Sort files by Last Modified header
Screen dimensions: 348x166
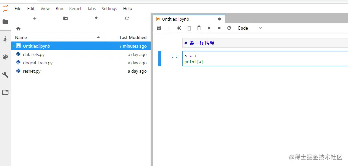tap(128, 37)
